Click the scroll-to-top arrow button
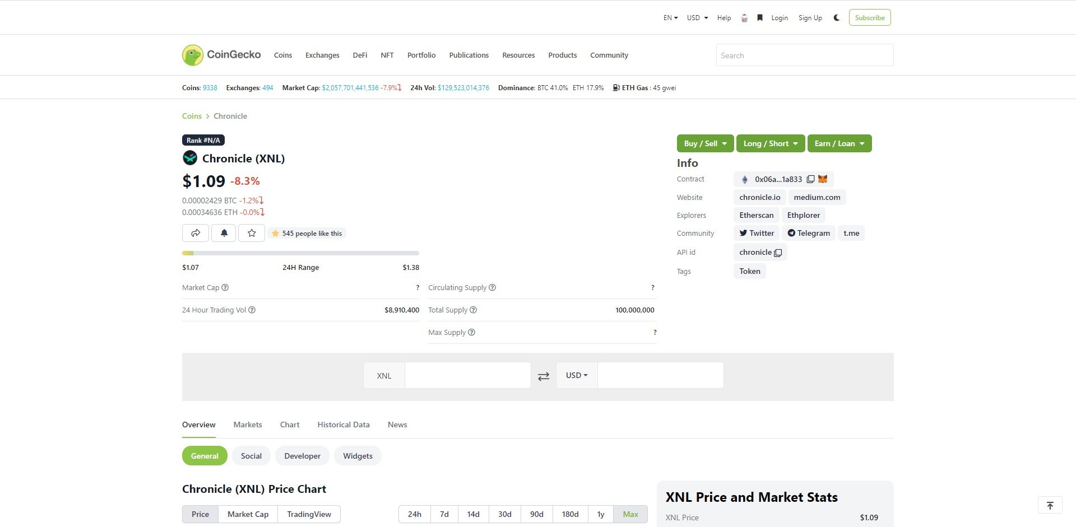The image size is (1076, 527). click(x=1050, y=505)
